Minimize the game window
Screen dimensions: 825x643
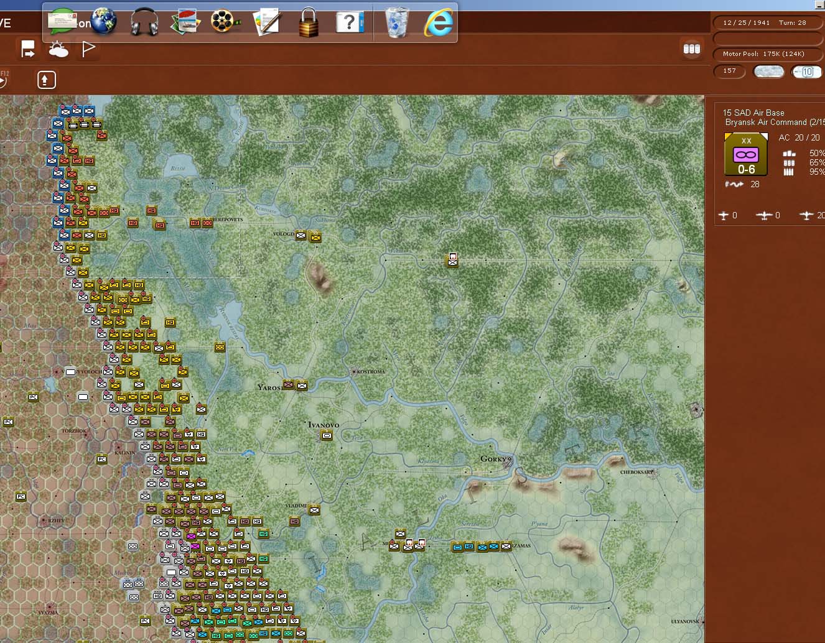click(x=819, y=4)
